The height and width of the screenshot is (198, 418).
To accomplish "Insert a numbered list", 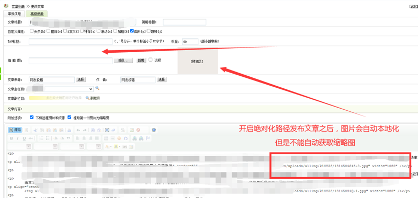I will (41, 138).
